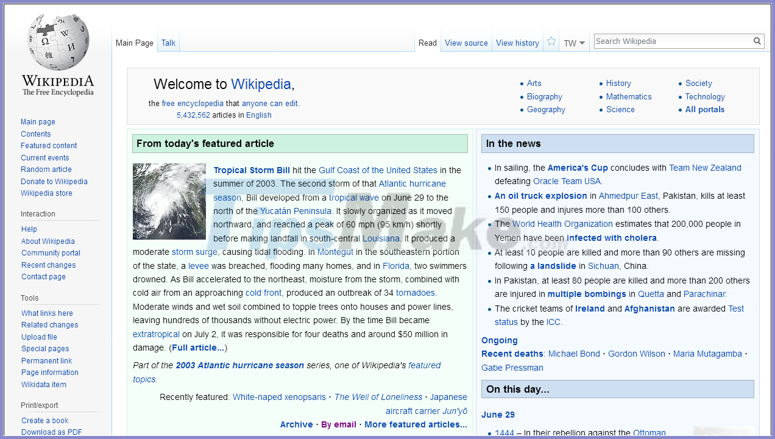
Task: Open Random article from the sidebar
Action: coord(46,170)
